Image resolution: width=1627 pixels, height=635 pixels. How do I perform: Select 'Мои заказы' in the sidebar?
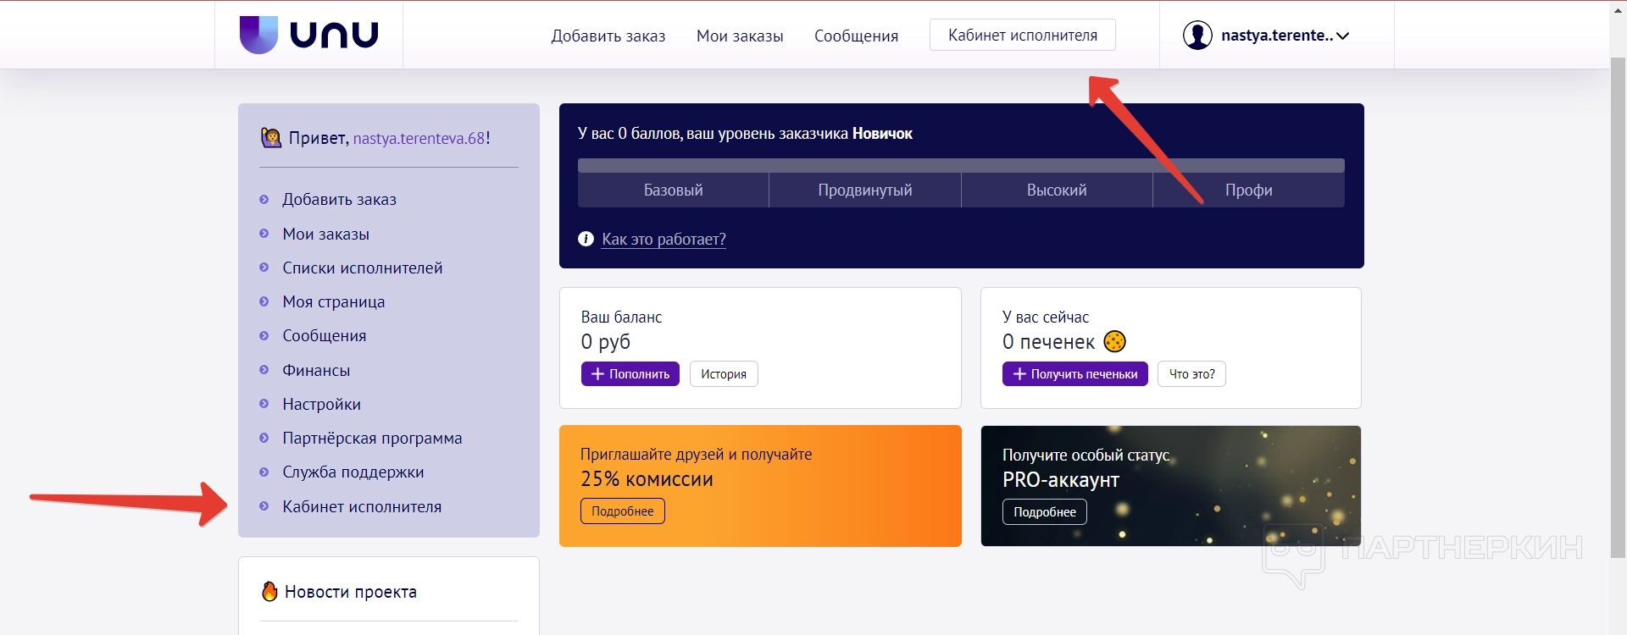point(325,234)
